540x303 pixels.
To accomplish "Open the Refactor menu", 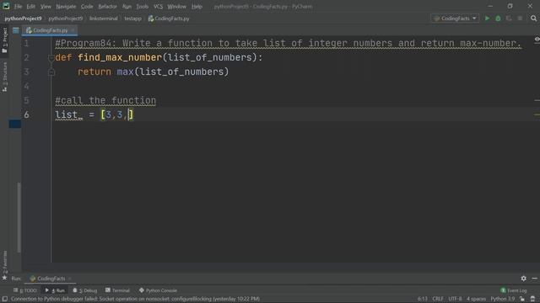I will [107, 7].
